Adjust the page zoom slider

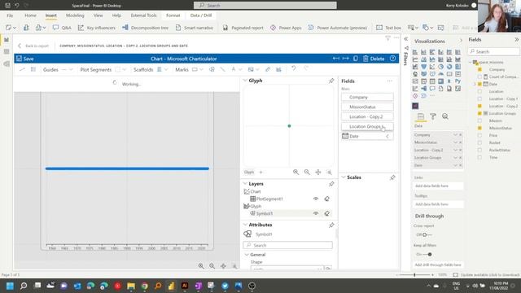414,275
